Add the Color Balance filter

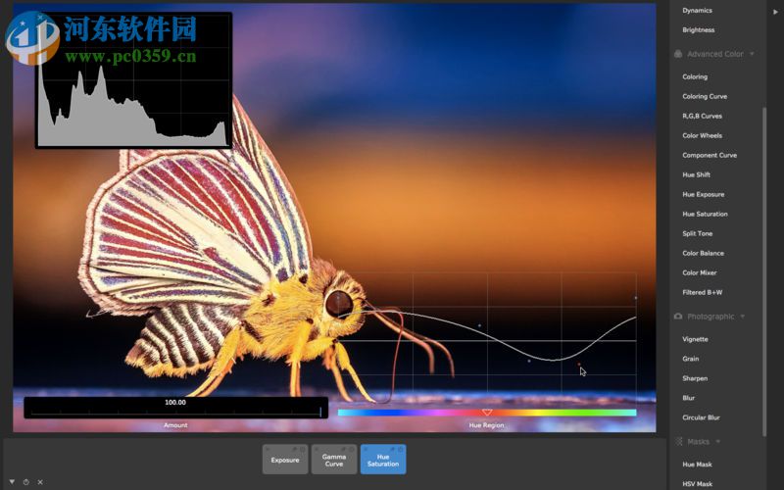[x=703, y=253]
